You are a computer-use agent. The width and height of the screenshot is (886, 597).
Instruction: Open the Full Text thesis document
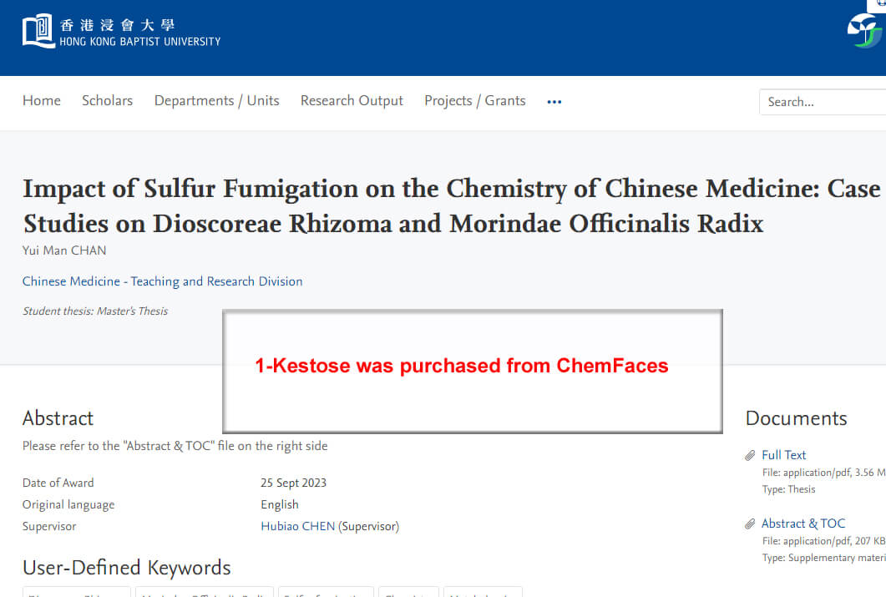[x=784, y=455]
